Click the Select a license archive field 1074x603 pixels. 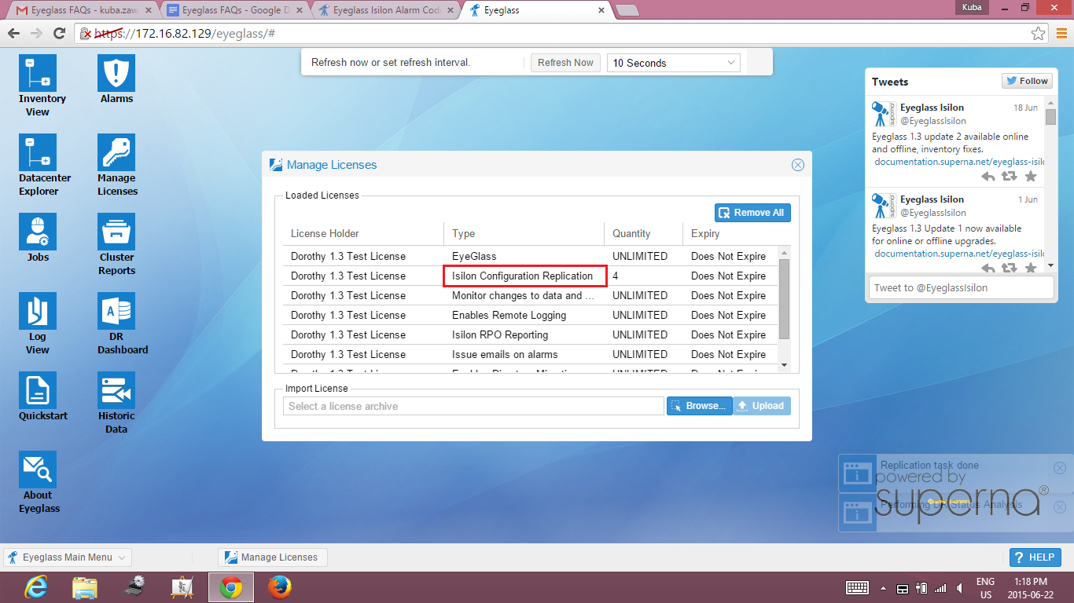coord(474,406)
